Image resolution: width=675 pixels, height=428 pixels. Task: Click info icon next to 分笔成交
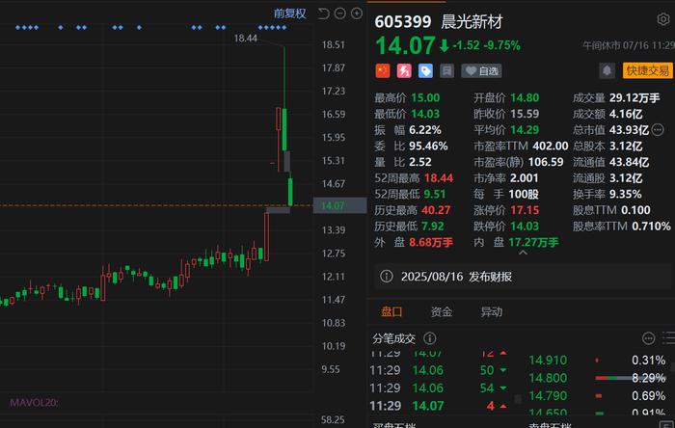coord(430,338)
